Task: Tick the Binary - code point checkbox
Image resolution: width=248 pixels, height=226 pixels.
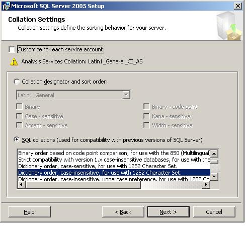Action: point(146,106)
